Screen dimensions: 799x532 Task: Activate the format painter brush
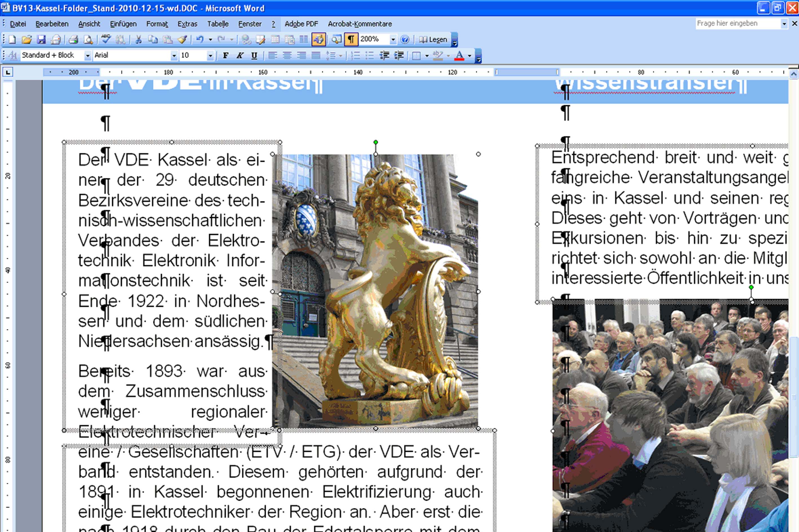pos(182,40)
